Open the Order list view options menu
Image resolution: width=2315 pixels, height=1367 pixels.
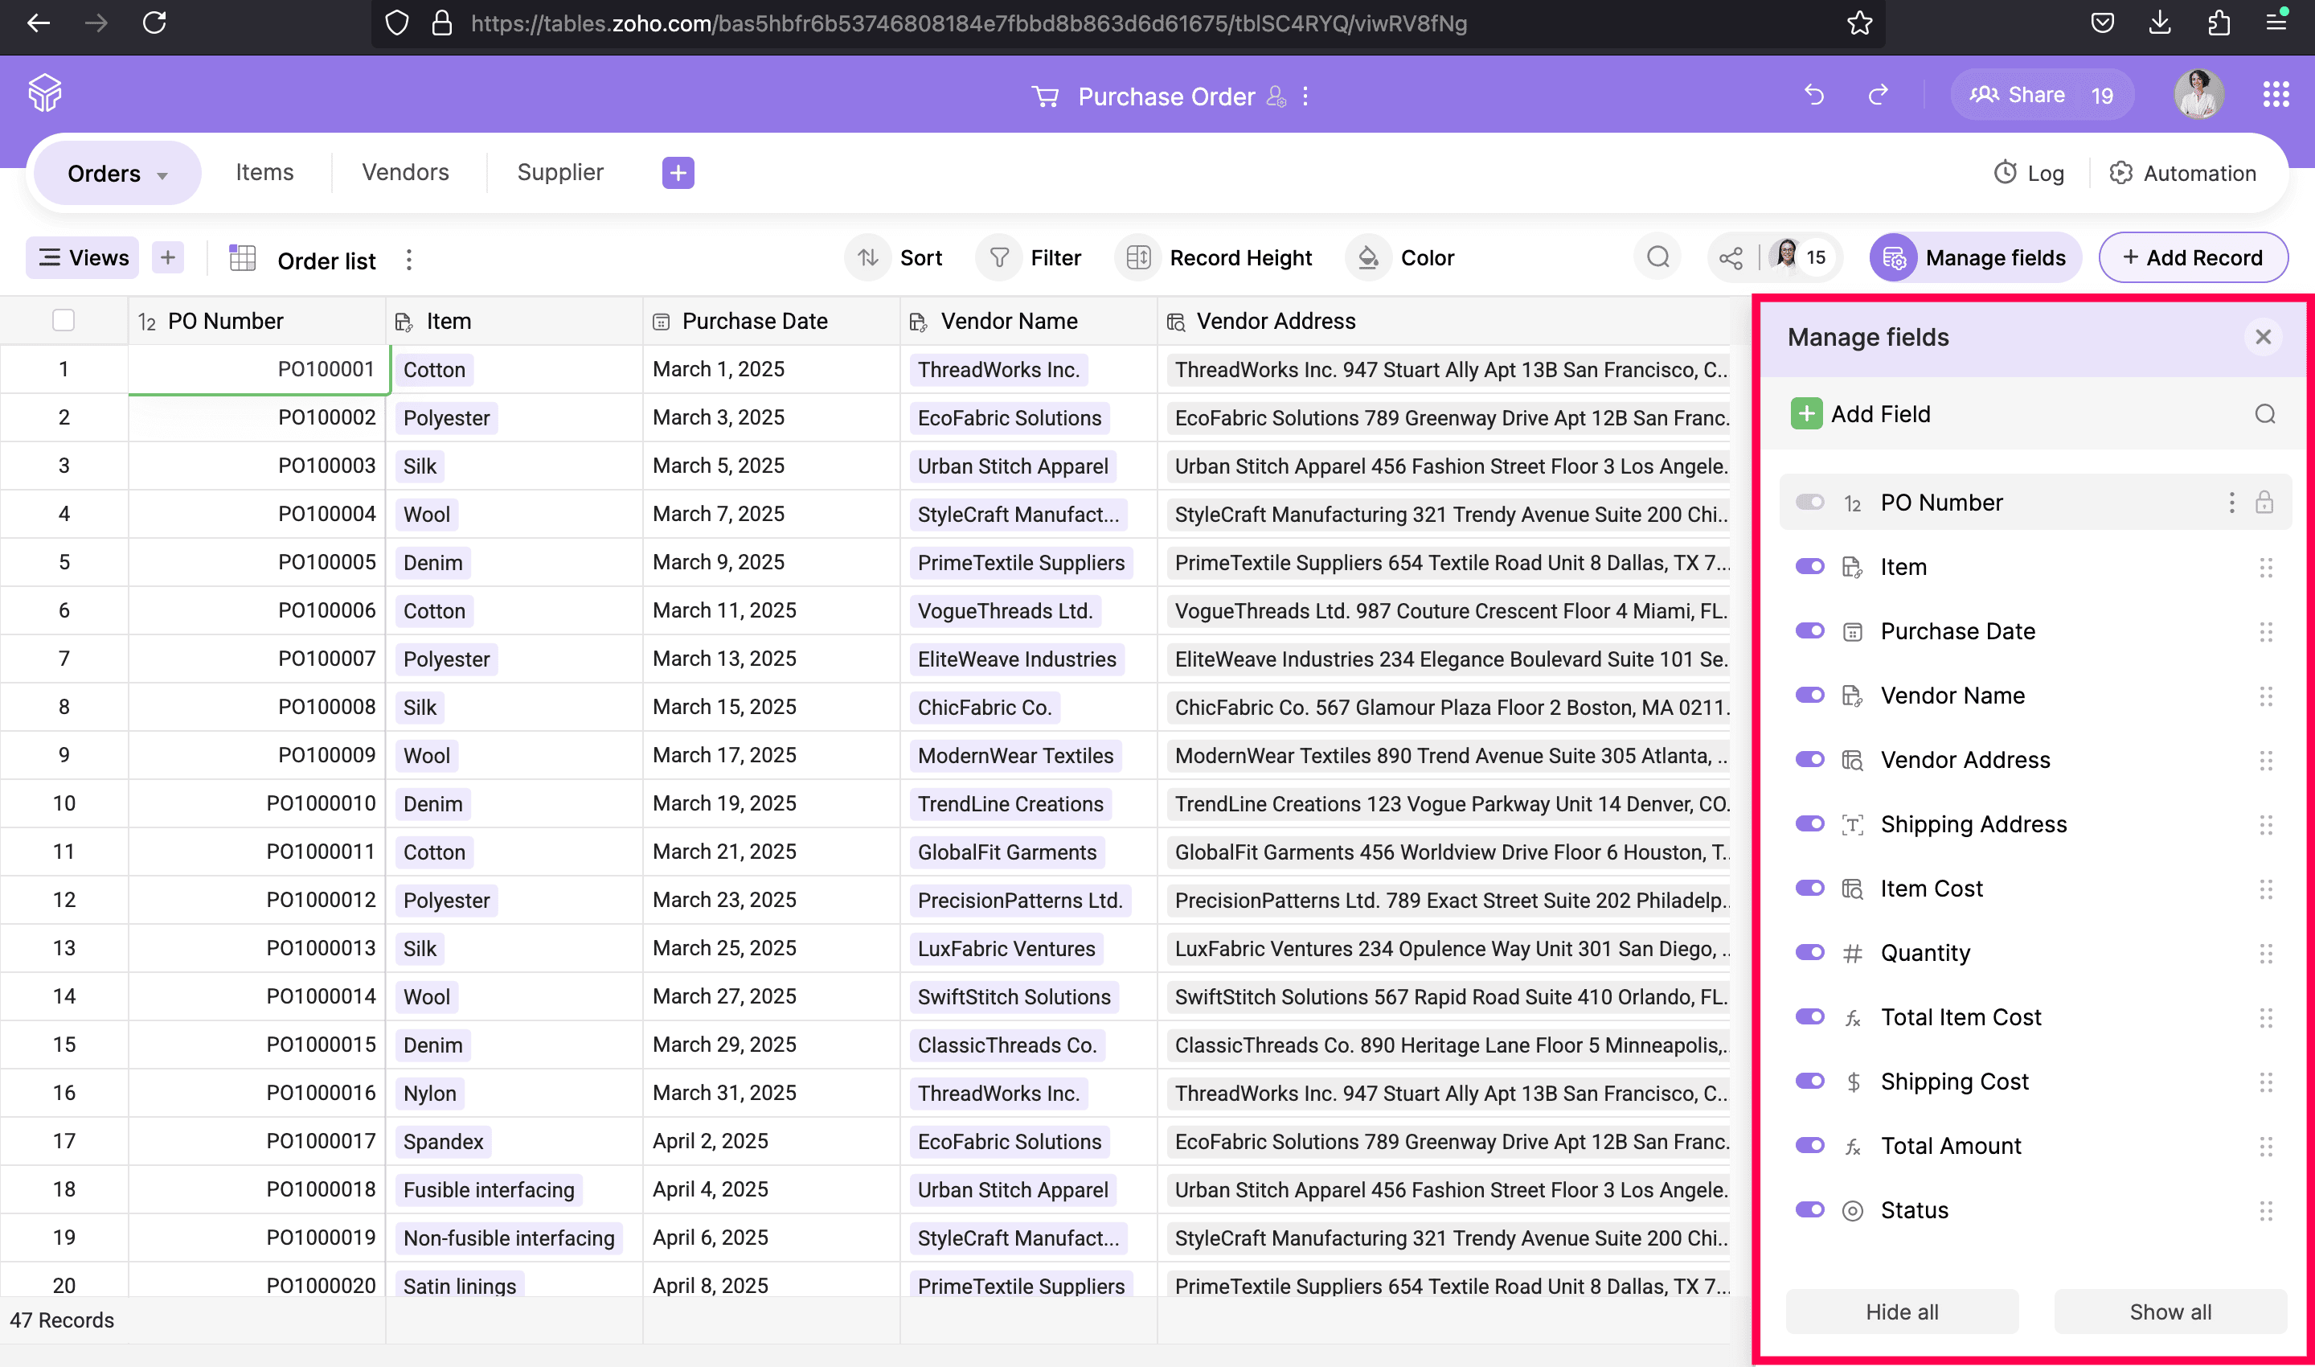click(409, 261)
